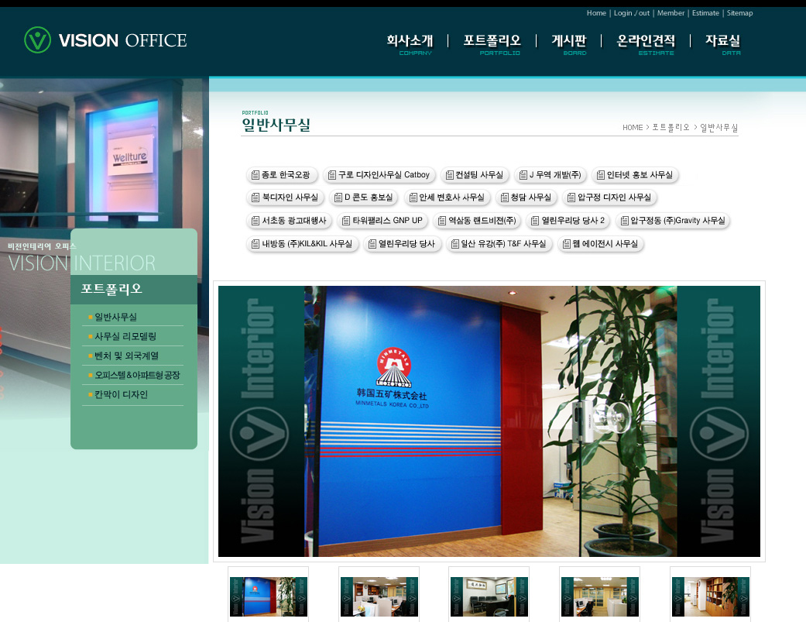This screenshot has height=622, width=806.
Task: Open the Estimate link in top bar
Action: pyautogui.click(x=705, y=13)
